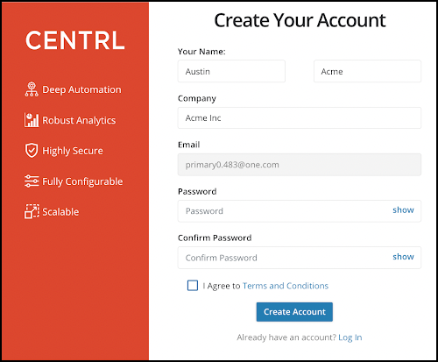
Task: Click the disabled Email field
Action: pyautogui.click(x=300, y=165)
